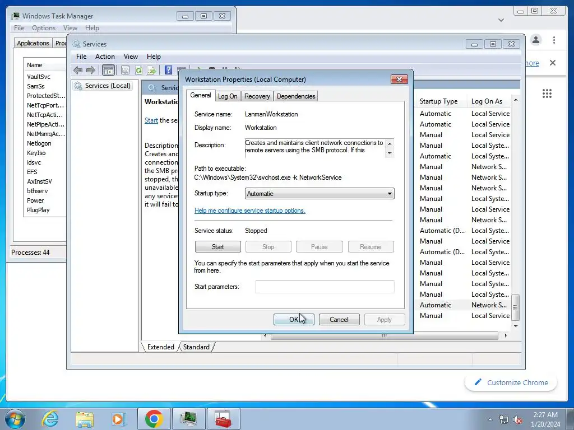Open the Windows Start orb
574x430 pixels.
15,419
